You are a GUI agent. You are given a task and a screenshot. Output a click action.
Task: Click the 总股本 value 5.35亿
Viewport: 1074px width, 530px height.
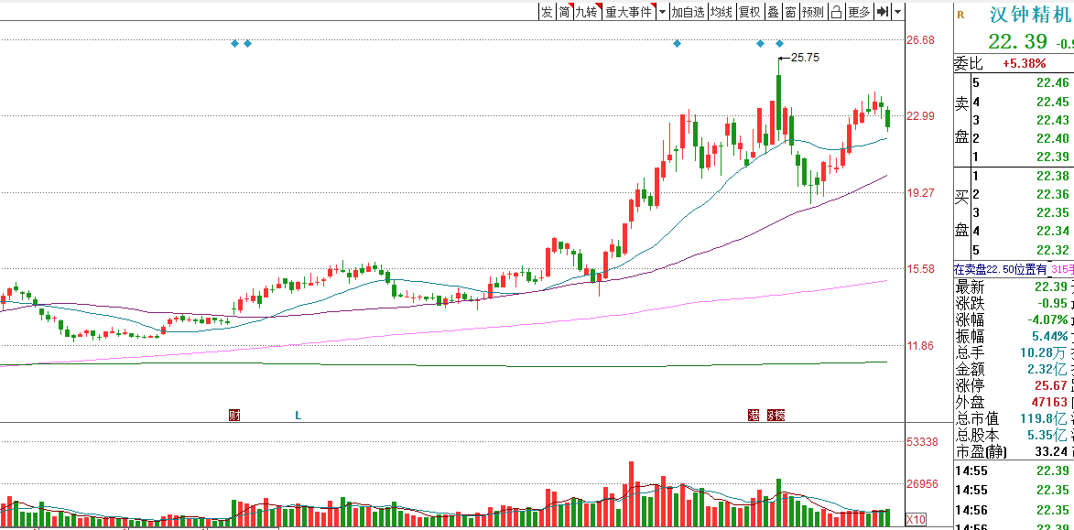pyautogui.click(x=1048, y=436)
